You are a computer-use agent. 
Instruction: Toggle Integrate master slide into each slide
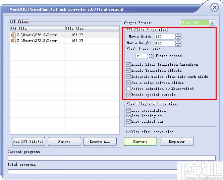128,77
